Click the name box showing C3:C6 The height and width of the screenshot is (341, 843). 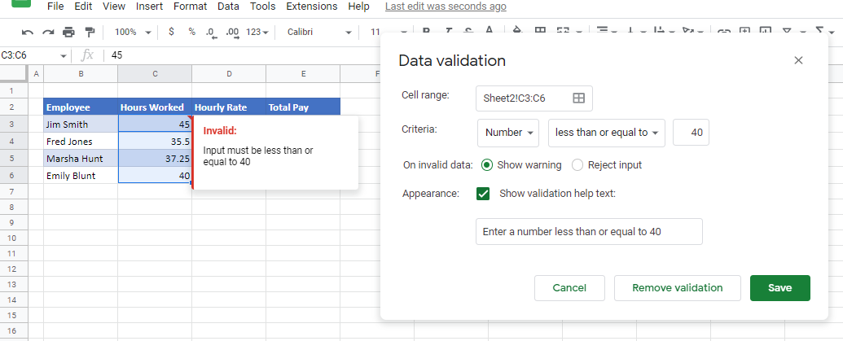click(29, 55)
